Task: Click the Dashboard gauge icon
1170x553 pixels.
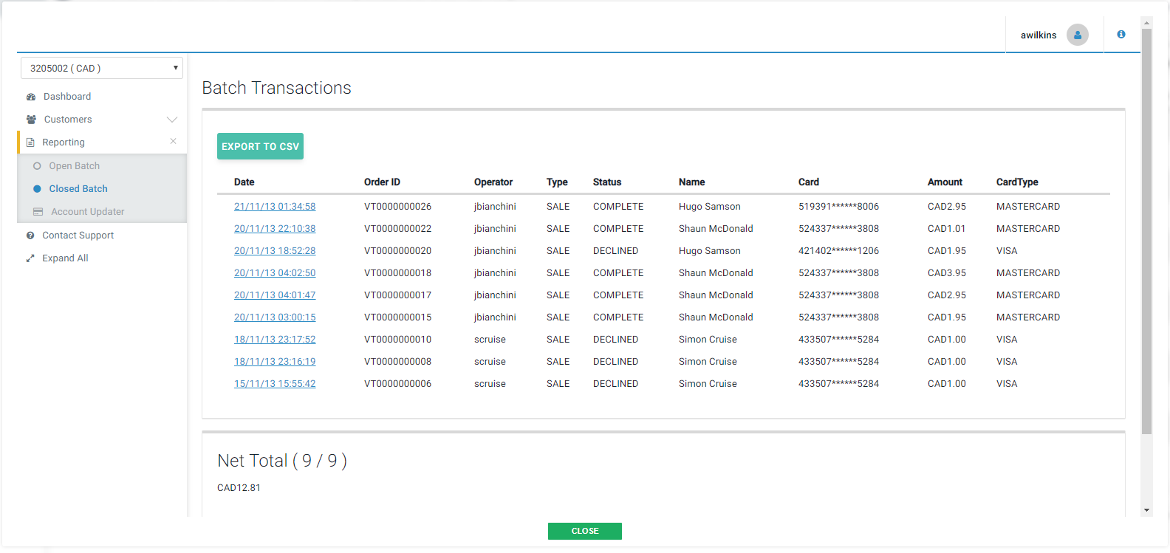Action: tap(31, 97)
